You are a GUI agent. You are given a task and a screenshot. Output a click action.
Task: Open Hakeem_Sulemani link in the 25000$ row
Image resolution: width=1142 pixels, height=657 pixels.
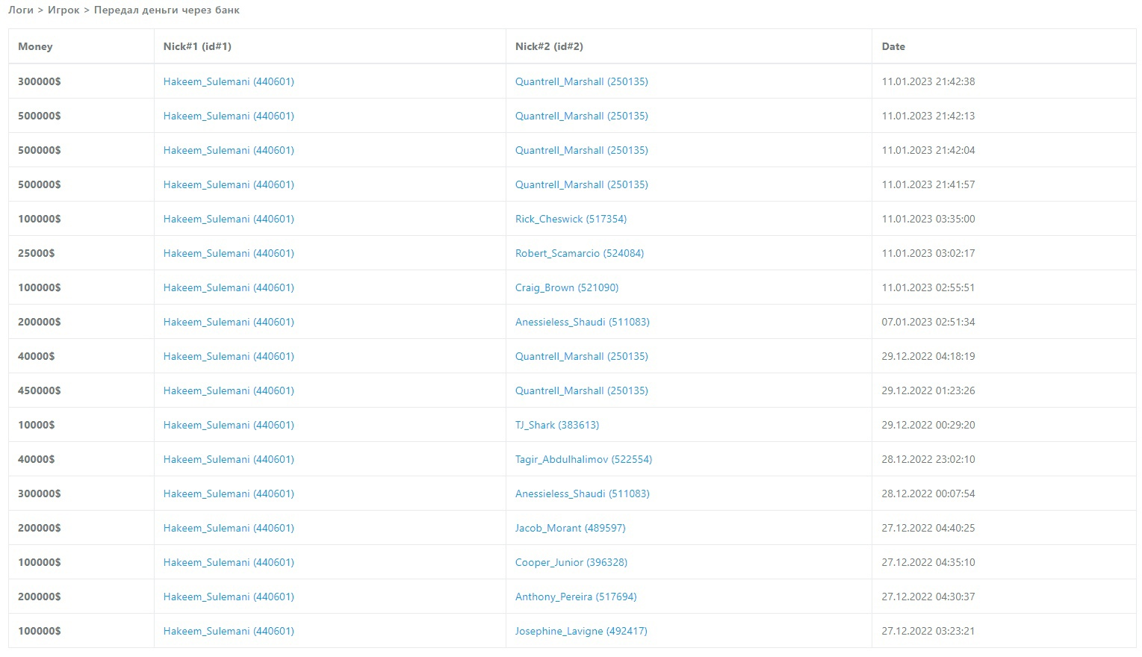tap(229, 253)
